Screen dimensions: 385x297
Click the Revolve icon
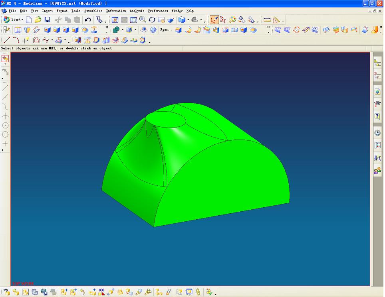click(27, 30)
